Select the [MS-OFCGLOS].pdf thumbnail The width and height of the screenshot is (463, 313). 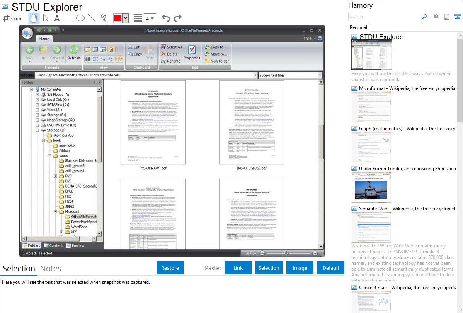click(252, 122)
